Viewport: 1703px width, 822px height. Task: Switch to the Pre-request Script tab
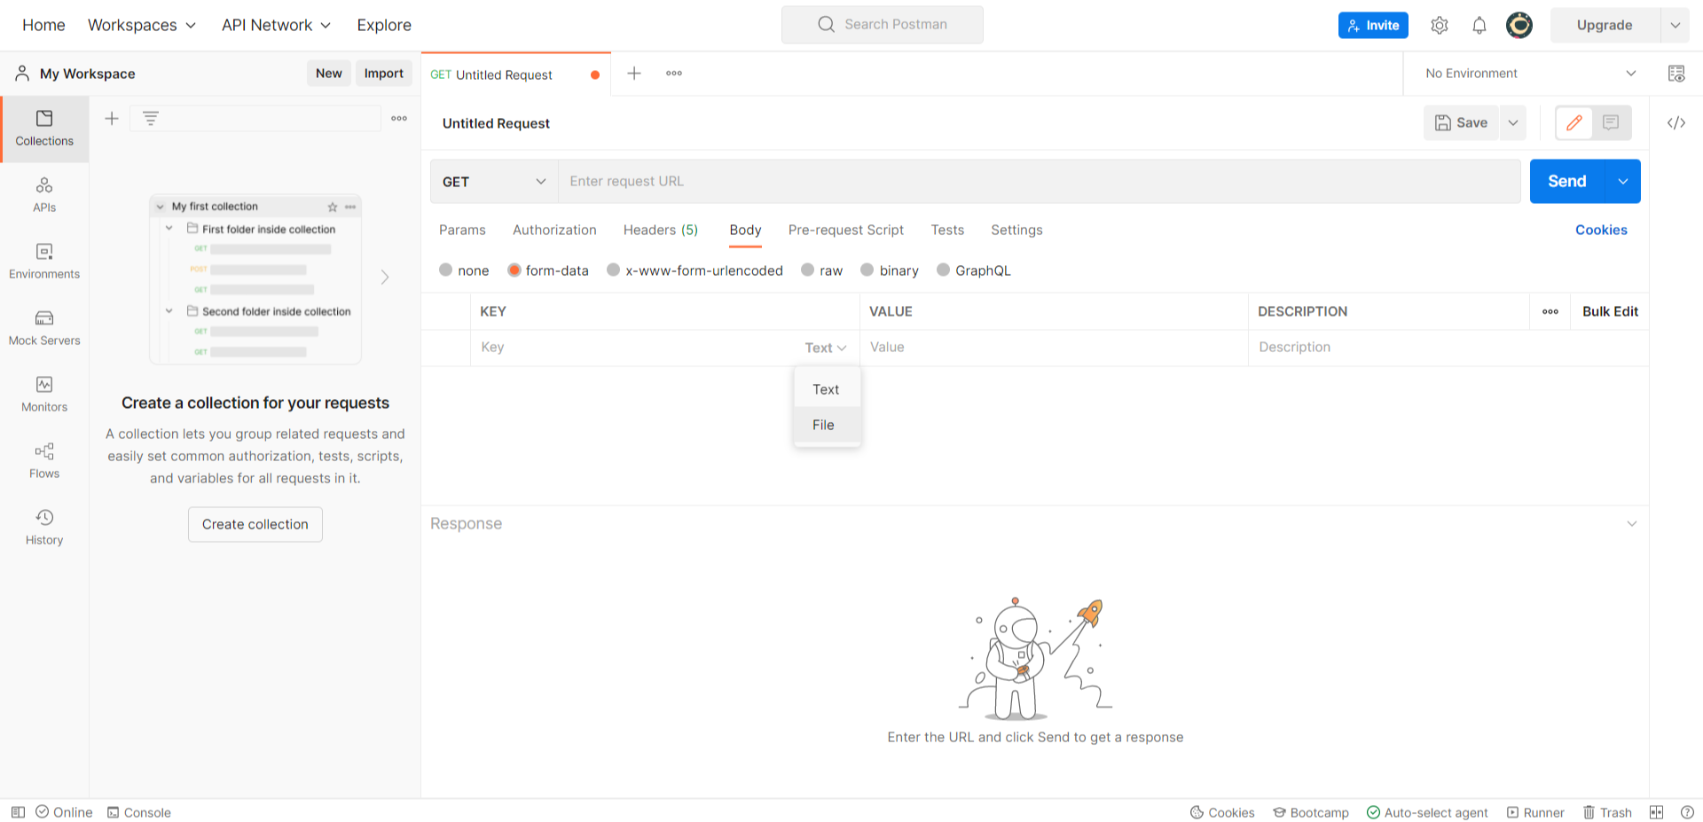click(846, 230)
